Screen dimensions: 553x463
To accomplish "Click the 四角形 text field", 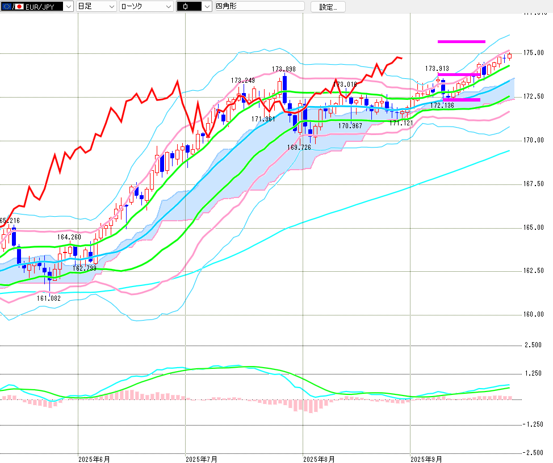I will click(x=259, y=6).
